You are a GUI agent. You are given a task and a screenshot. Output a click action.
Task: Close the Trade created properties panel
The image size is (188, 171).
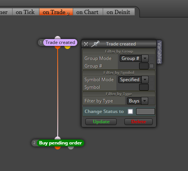[86, 44]
